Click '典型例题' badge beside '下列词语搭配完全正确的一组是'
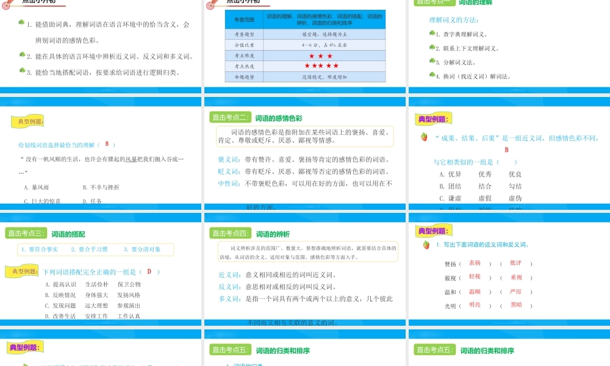The height and width of the screenshot is (366, 610). coord(22,271)
